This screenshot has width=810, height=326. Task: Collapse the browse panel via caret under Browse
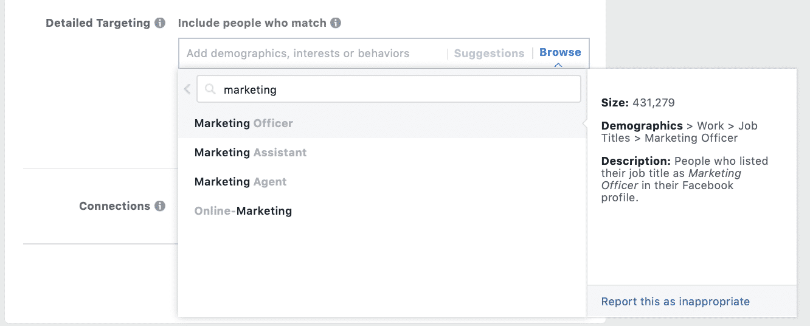point(559,65)
